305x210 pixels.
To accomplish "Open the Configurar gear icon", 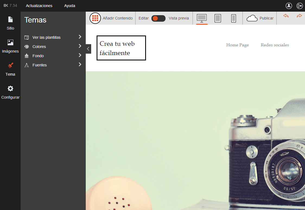I will [x=10, y=88].
